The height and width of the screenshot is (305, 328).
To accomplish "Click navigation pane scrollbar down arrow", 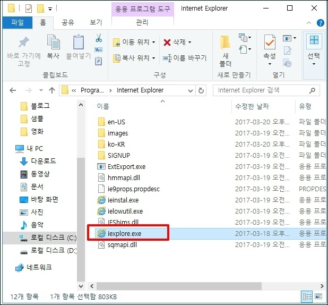I will coord(81,286).
